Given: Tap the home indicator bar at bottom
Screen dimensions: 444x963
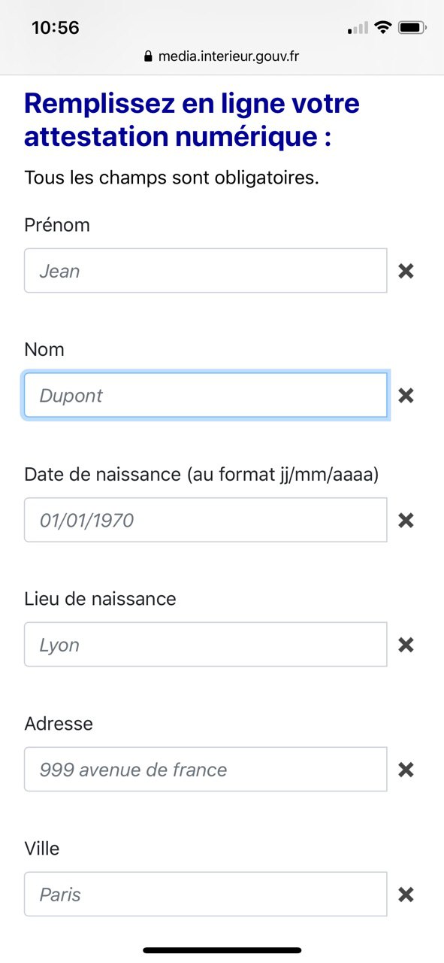Looking at the screenshot, I should (x=222, y=950).
